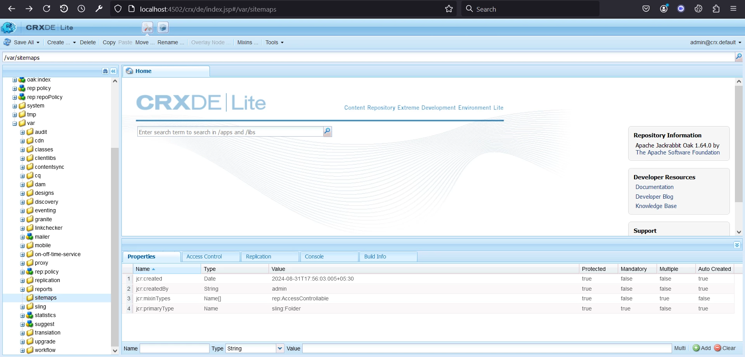Switch to the Build Info tab
Viewport: 745px width, 357px height.
(388, 256)
